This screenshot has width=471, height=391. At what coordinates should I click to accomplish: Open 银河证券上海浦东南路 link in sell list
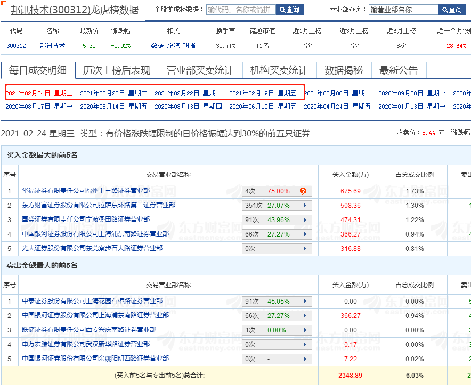[95, 315]
